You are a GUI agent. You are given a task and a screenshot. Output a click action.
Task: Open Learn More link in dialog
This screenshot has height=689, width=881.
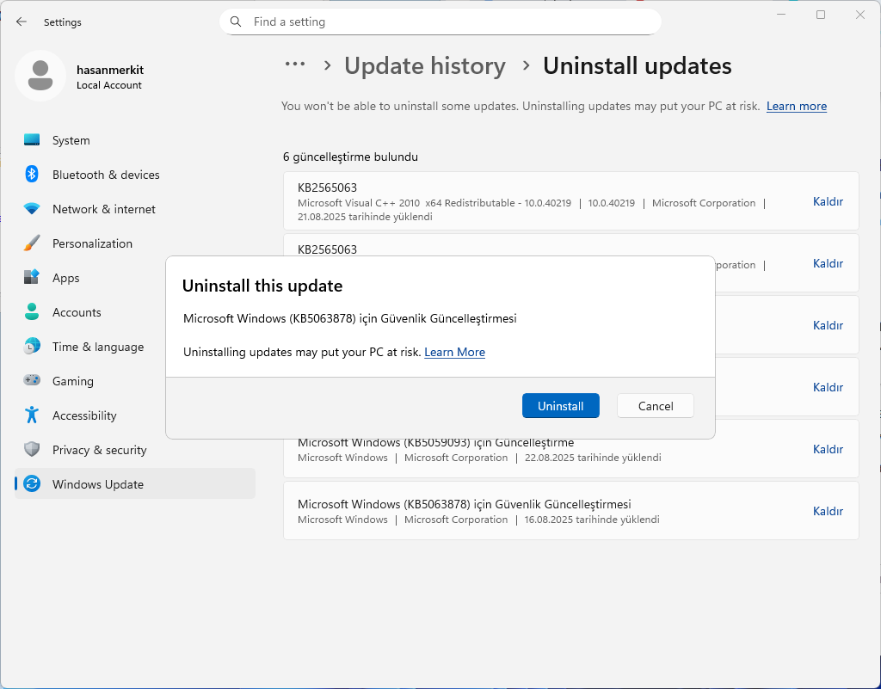click(454, 352)
